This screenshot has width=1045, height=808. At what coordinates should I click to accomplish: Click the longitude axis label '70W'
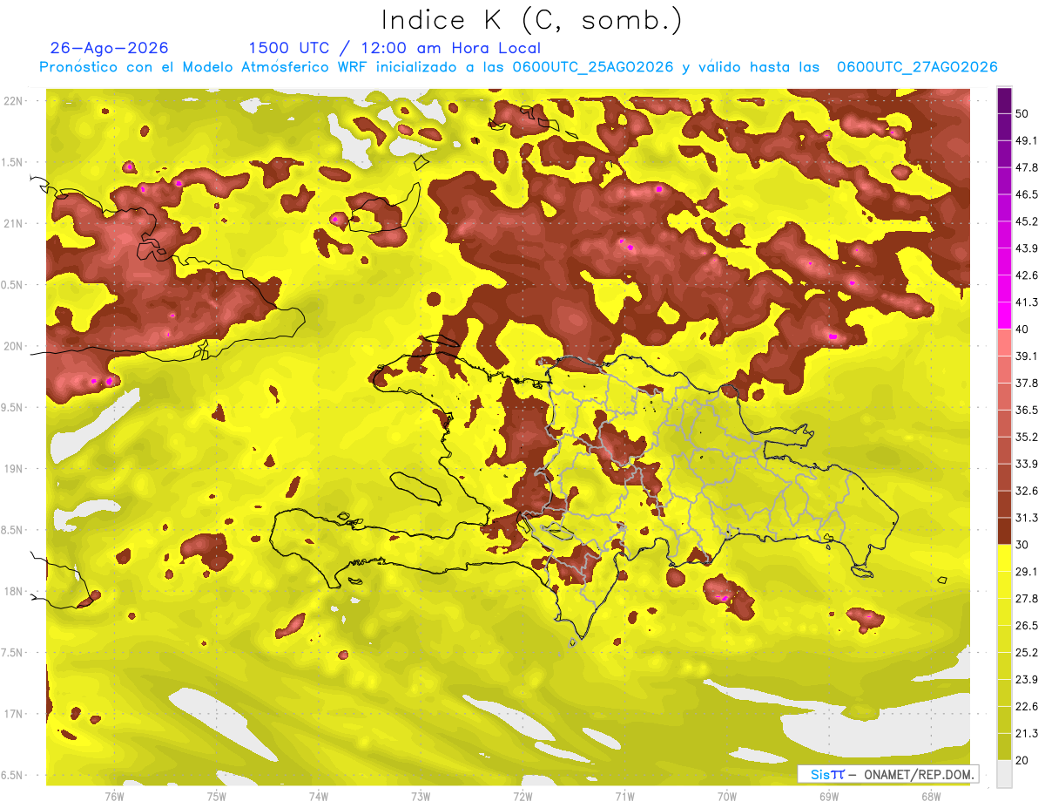click(727, 796)
